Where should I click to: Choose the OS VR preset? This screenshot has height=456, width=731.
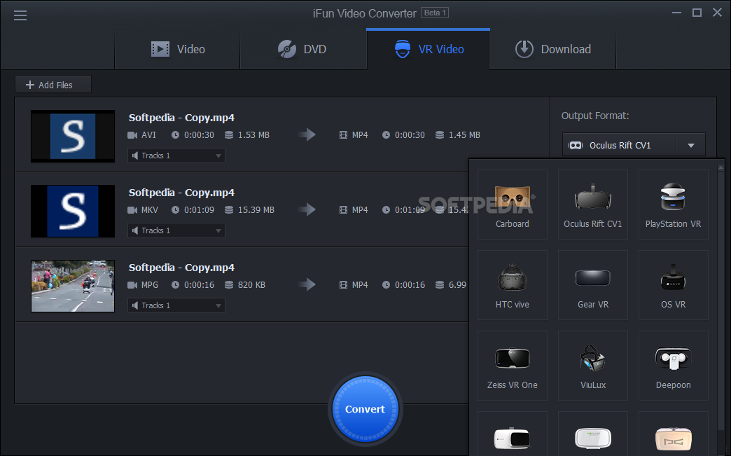click(x=673, y=285)
